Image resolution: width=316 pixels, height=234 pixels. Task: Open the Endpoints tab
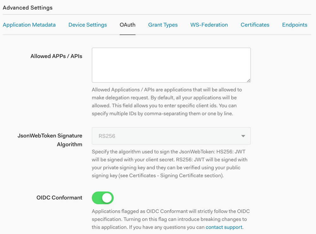[294, 25]
